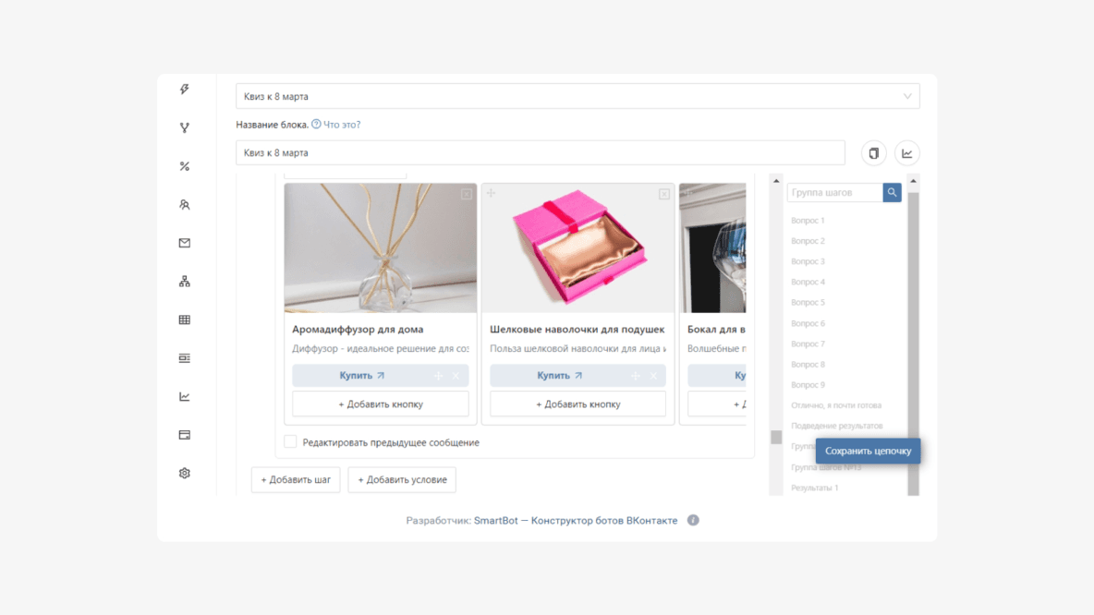
Task: Click the question mark help icon
Action: pos(316,124)
